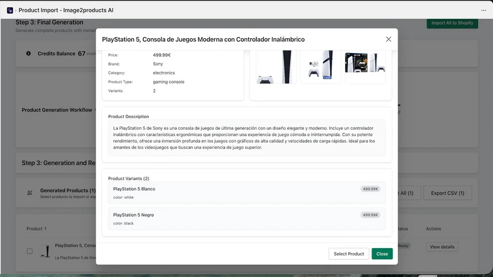This screenshot has height=277, width=493.
Task: Click the 499.99€ badge on Negro variant
Action: pos(370,215)
